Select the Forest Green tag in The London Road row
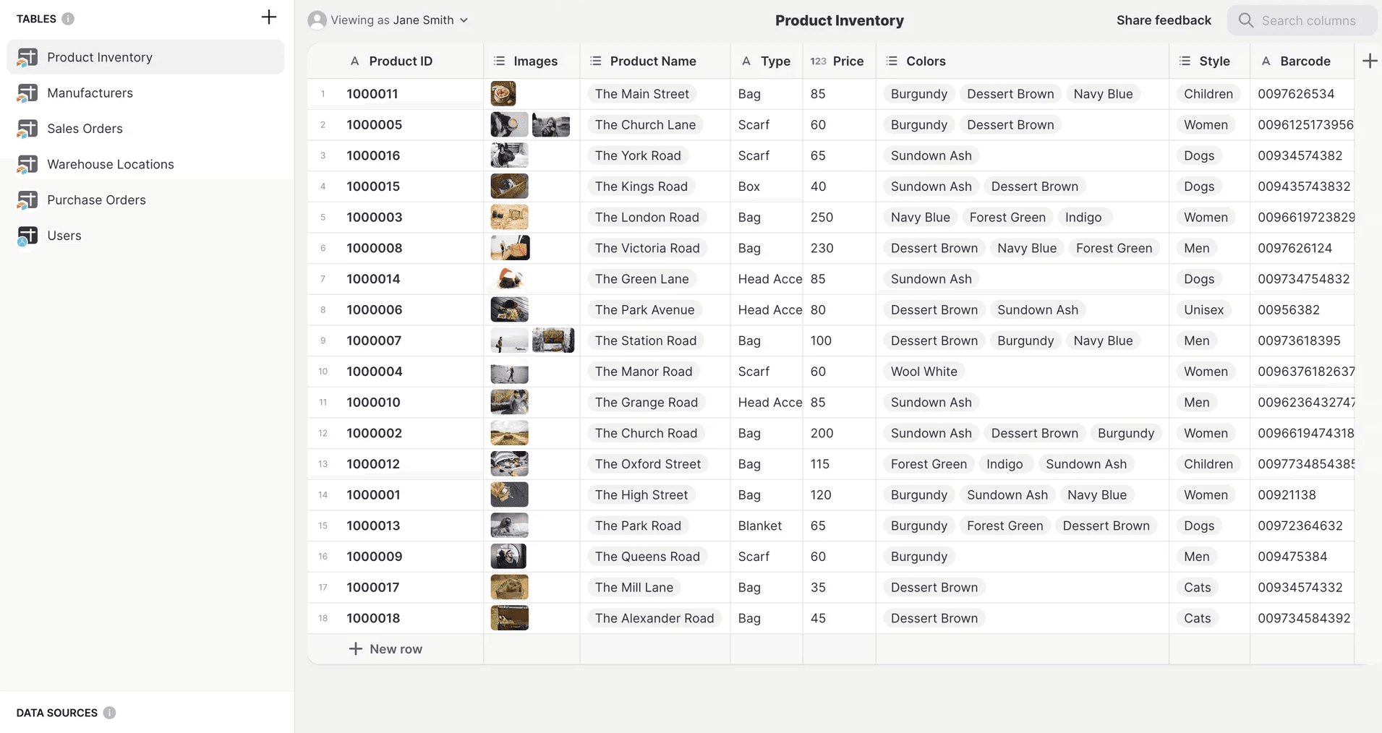 pyautogui.click(x=1007, y=218)
